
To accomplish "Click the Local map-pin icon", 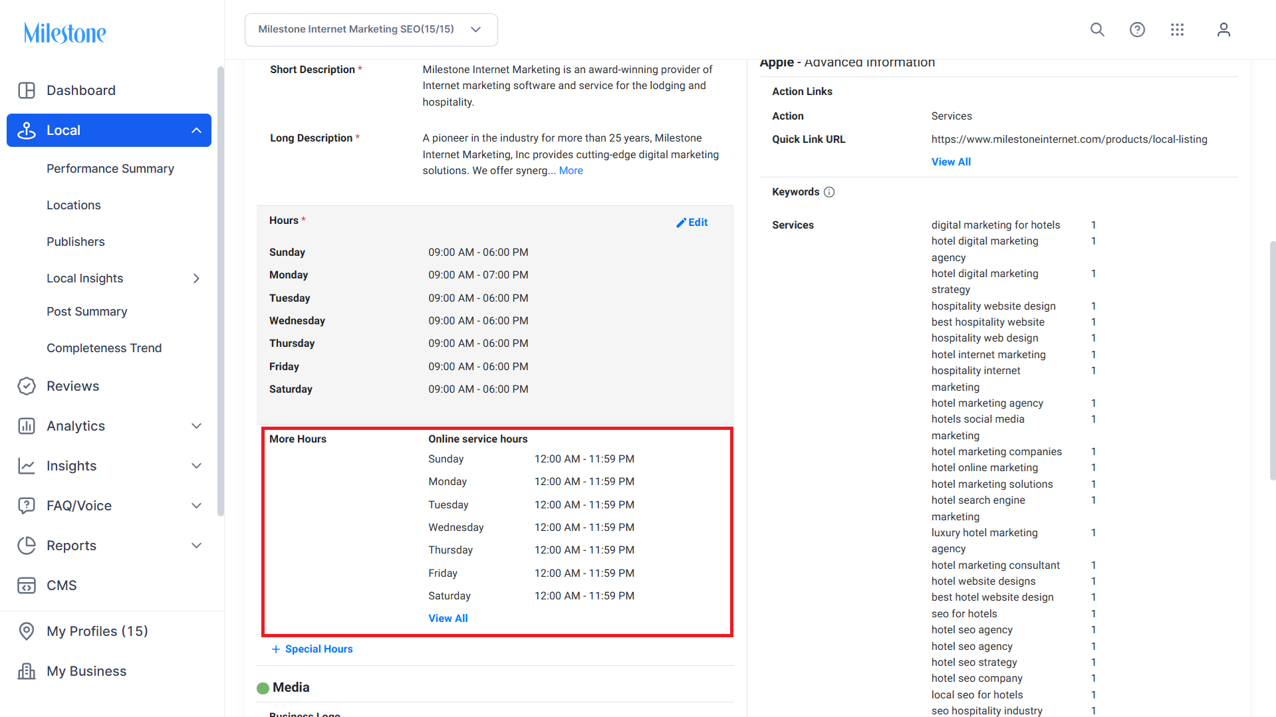I will [27, 130].
